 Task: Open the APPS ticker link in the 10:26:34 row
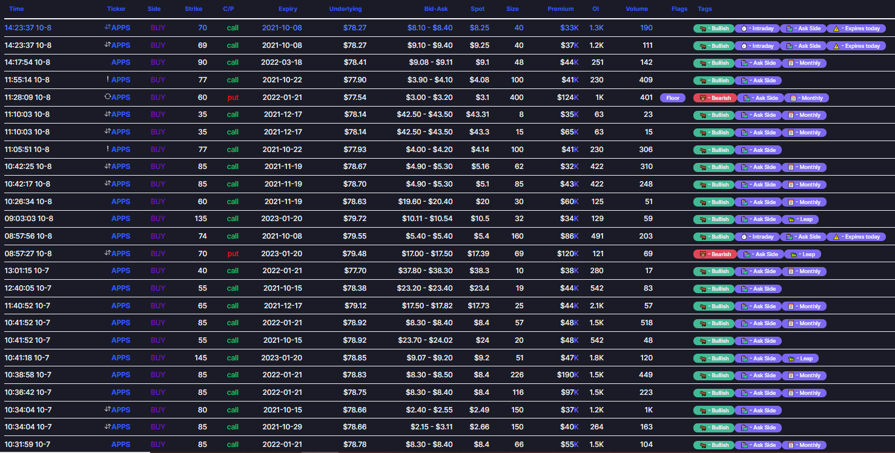pos(121,201)
